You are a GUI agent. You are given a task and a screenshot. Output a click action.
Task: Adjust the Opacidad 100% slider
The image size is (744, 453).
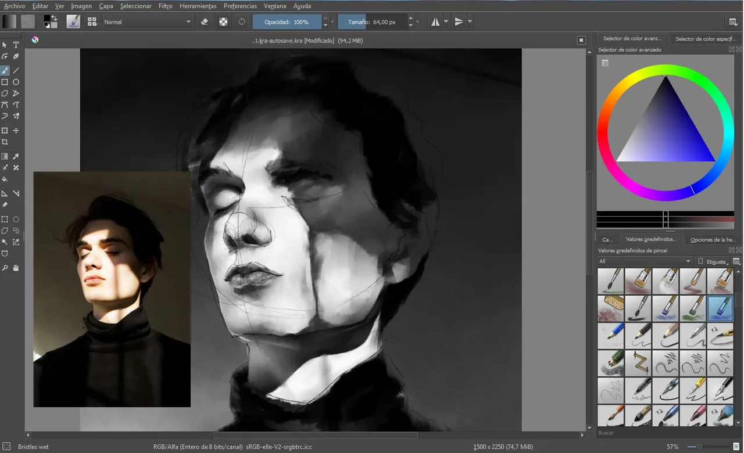pyautogui.click(x=287, y=22)
